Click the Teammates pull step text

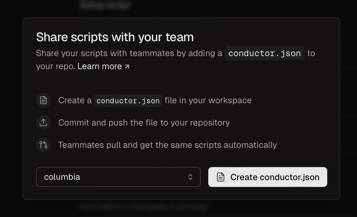click(x=167, y=145)
